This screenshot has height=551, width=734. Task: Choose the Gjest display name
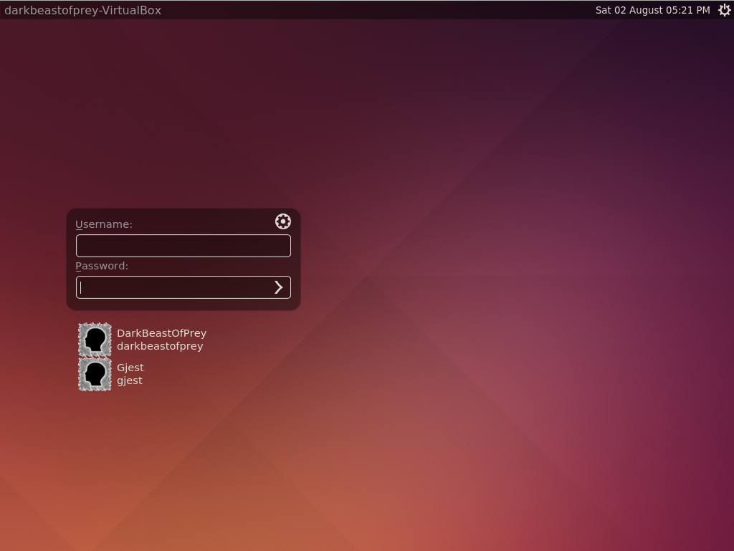pos(130,368)
